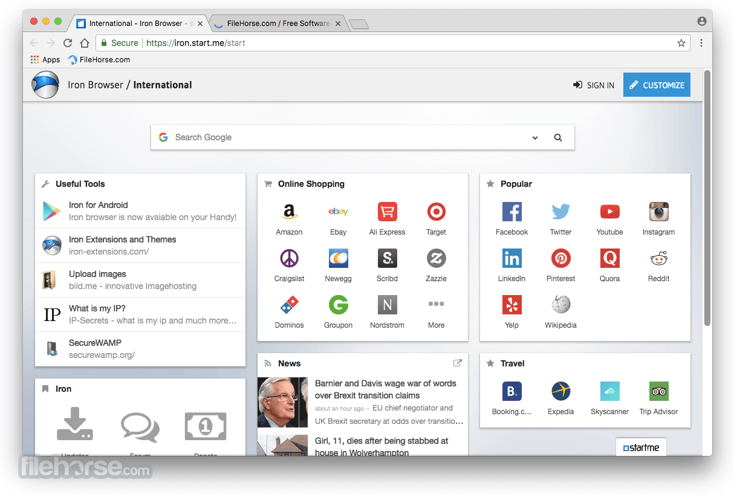Open the Groupon icon
The width and height of the screenshot is (734, 497).
[338, 305]
